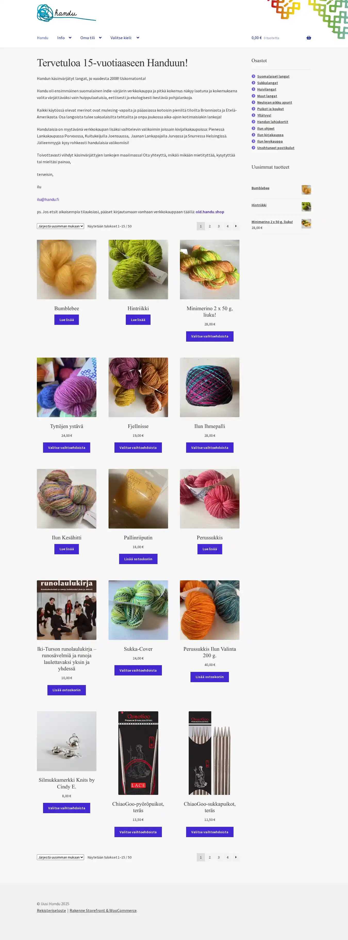348x940 pixels.
Task: Select the Handu menu item
Action: [42, 38]
